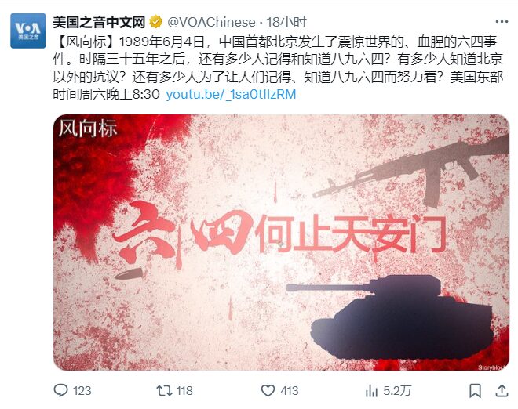Bookmark this post
Image resolution: width=518 pixels, height=409 pixels.
(x=475, y=391)
